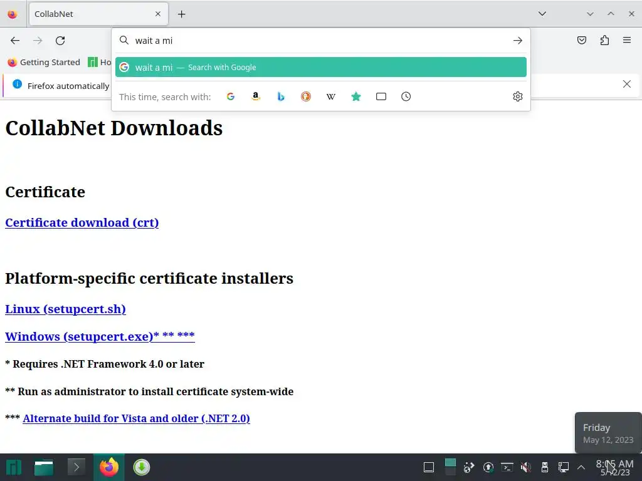This screenshot has height=481, width=642.
Task: Click the virtual desktop pager
Action: [x=450, y=467]
